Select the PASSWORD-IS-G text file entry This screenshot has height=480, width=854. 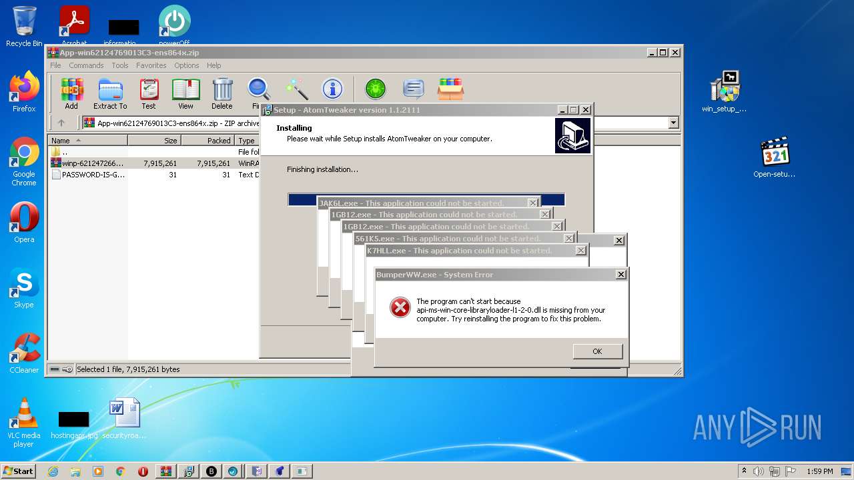(154, 175)
